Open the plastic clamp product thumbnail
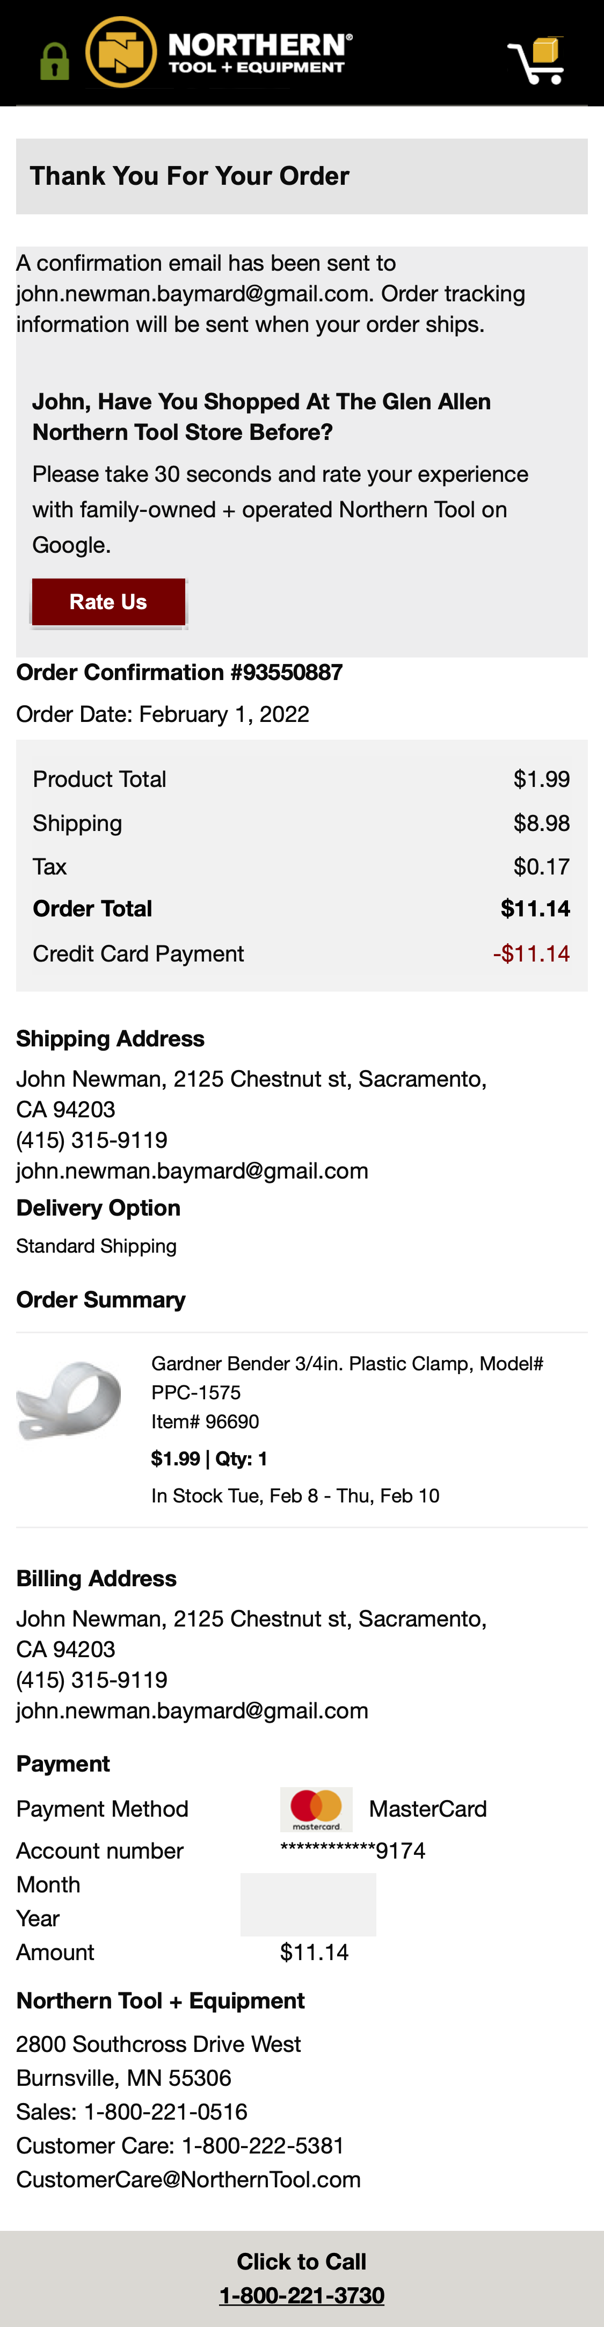The height and width of the screenshot is (2327, 604). point(69,1399)
